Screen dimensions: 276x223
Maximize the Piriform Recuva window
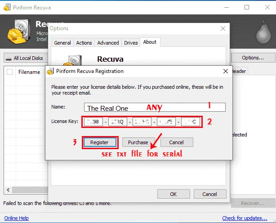pos(247,7)
